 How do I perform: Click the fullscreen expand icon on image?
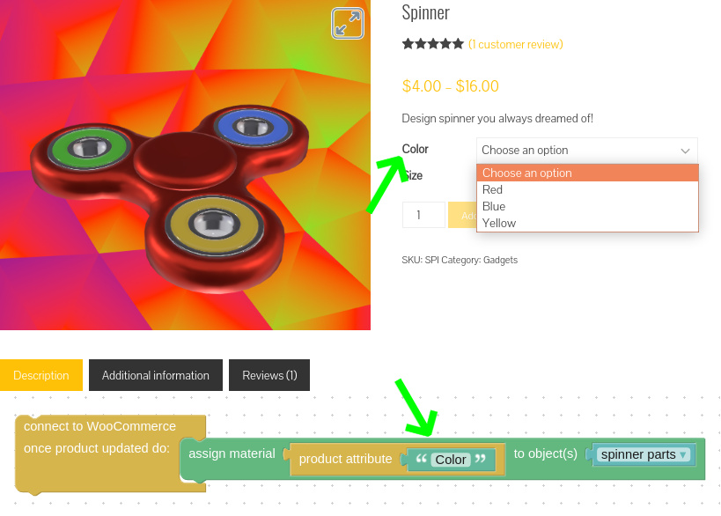[348, 24]
